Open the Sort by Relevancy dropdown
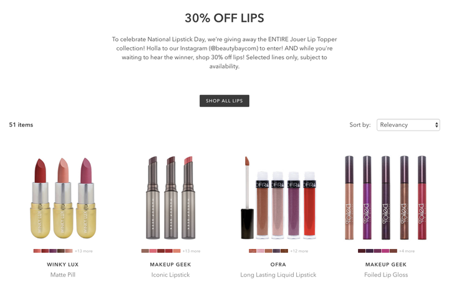449x282 pixels. pos(408,125)
